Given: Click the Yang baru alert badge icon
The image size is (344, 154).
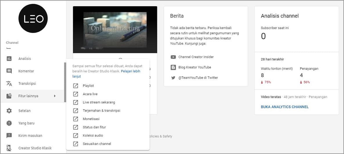Looking at the screenshot, I should [9, 123].
